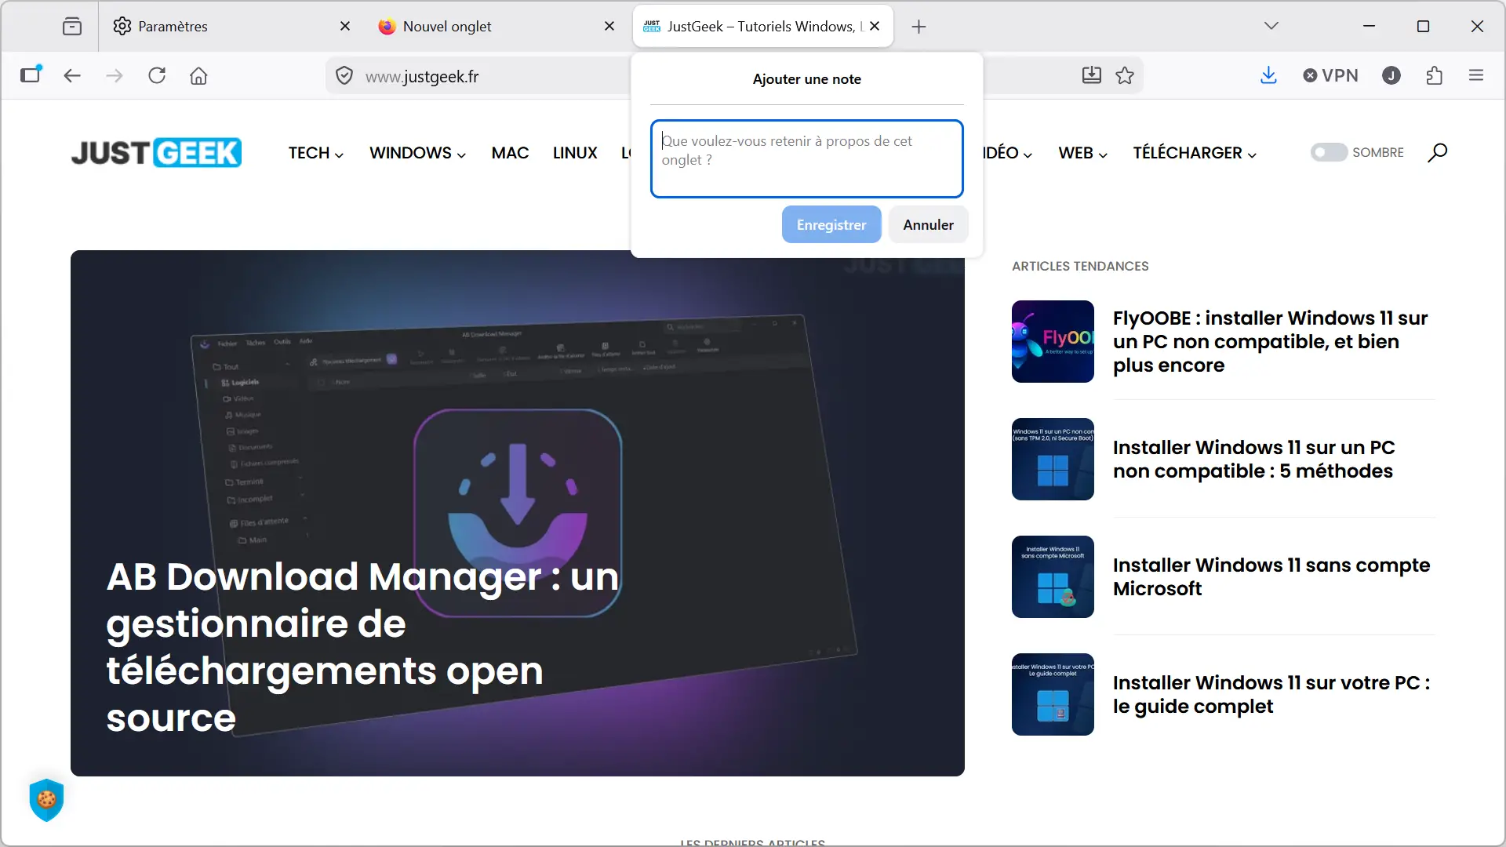Go forward with the forward arrow
The image size is (1506, 847).
(115, 75)
